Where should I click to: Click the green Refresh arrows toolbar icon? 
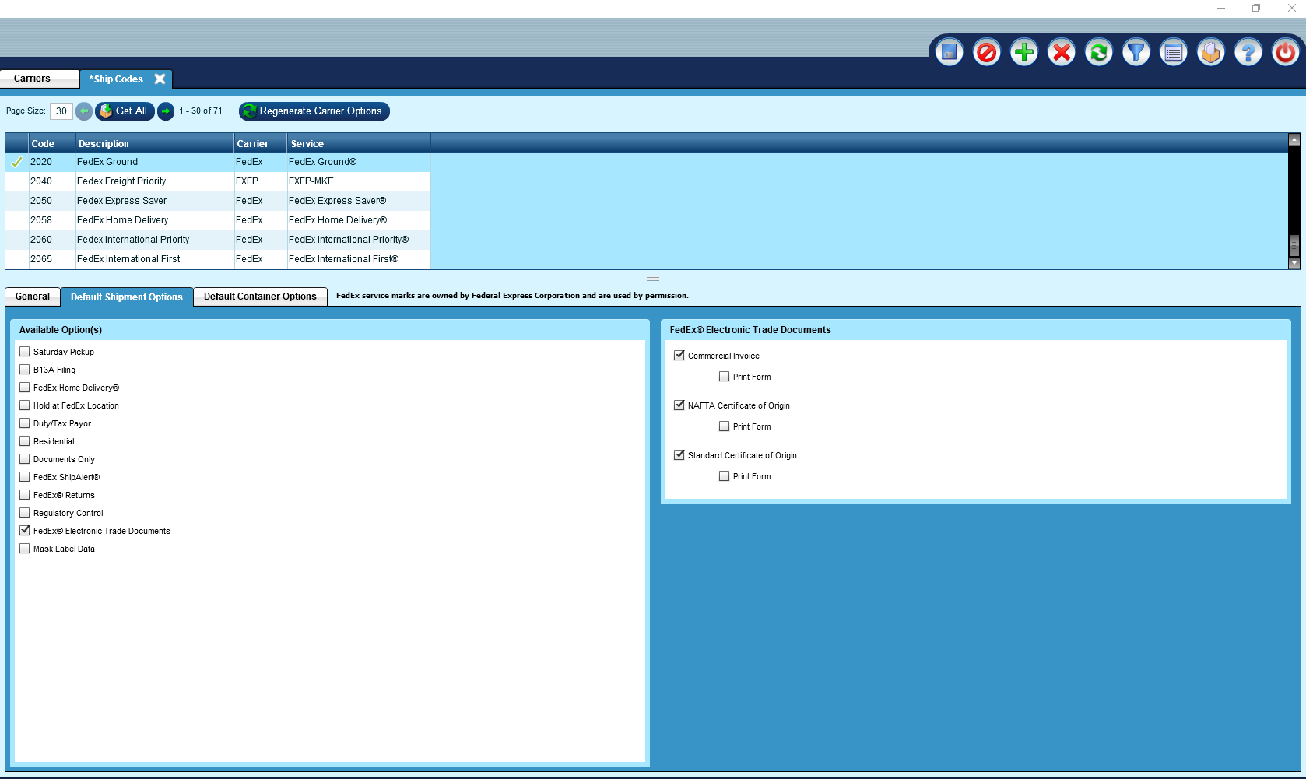(1098, 52)
